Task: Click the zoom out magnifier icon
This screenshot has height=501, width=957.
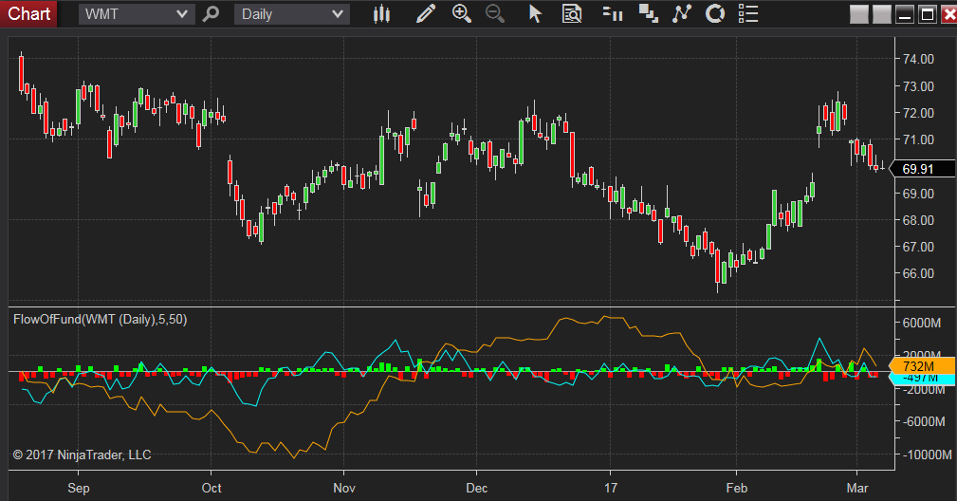Action: click(x=495, y=13)
